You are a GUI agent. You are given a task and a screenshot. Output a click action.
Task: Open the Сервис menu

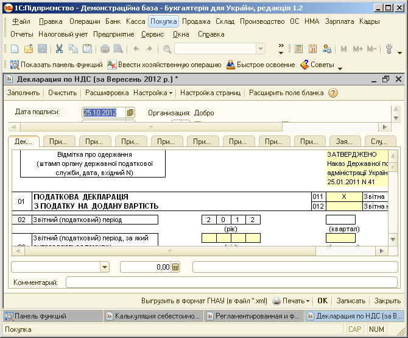point(152,34)
